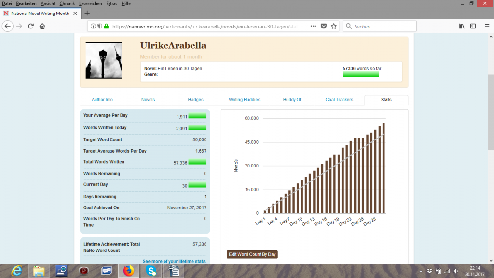Image resolution: width=494 pixels, height=278 pixels.
Task: Click the November 27, 2017 goal date
Action: point(187,208)
